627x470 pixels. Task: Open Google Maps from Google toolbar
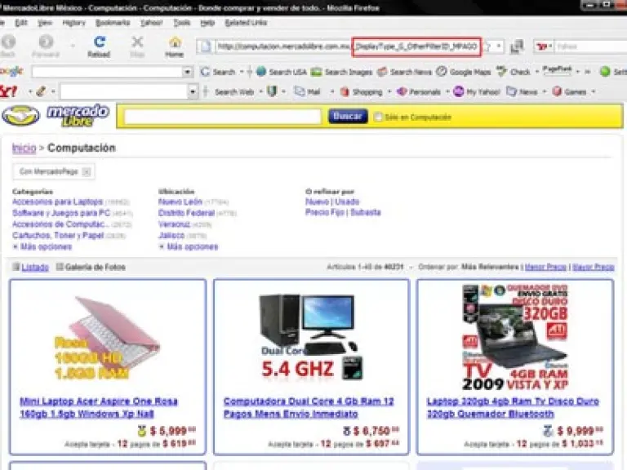(464, 72)
